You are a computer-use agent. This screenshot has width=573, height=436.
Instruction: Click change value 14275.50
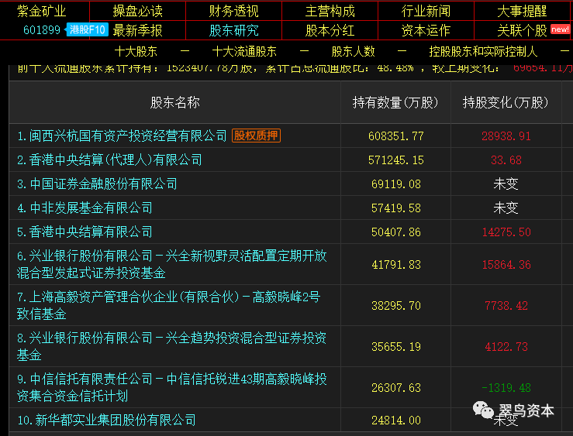click(506, 232)
